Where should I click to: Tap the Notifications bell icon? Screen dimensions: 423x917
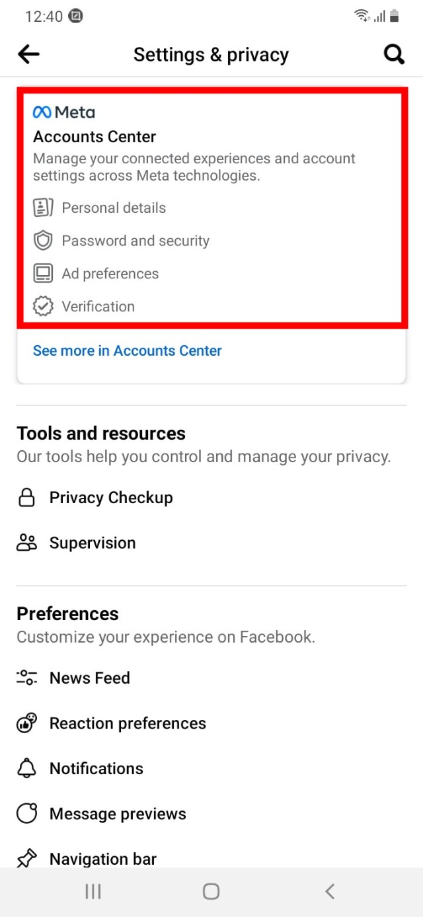pos(26,768)
